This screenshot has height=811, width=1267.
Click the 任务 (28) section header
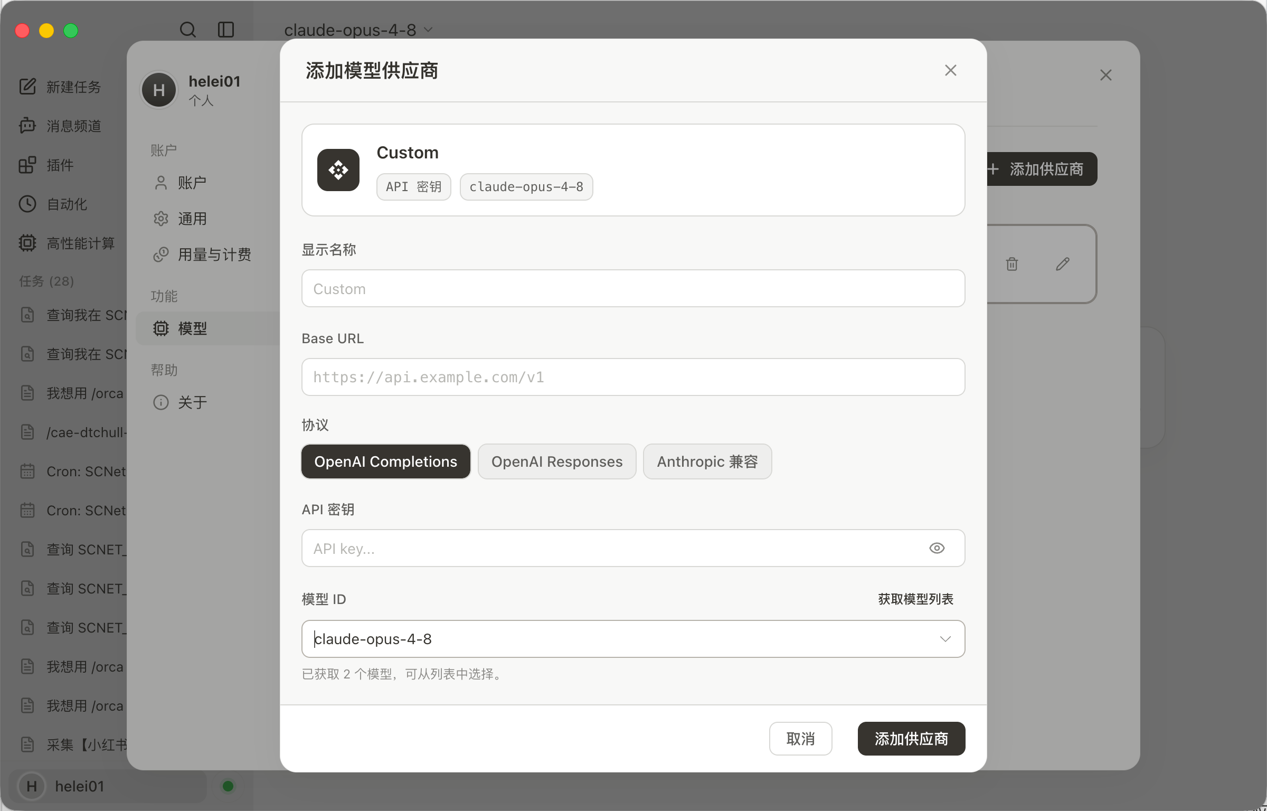46,281
